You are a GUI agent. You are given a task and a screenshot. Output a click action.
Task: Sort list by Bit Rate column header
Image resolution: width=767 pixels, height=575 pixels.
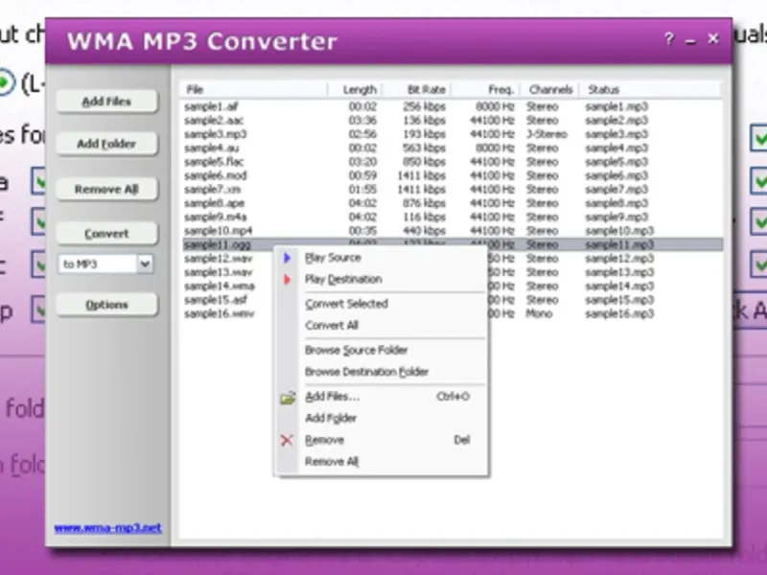point(416,89)
